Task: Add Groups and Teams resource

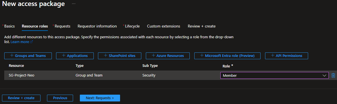Action: 28,56
